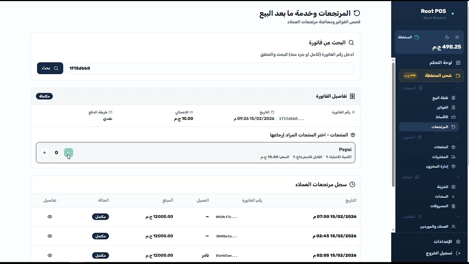The image size is (469, 264).
Task: Click the dashboard grid icon
Action: tap(458, 63)
